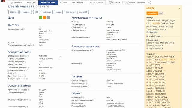Select the gray color swatch
The width and height of the screenshot is (192, 108).
point(48,18)
